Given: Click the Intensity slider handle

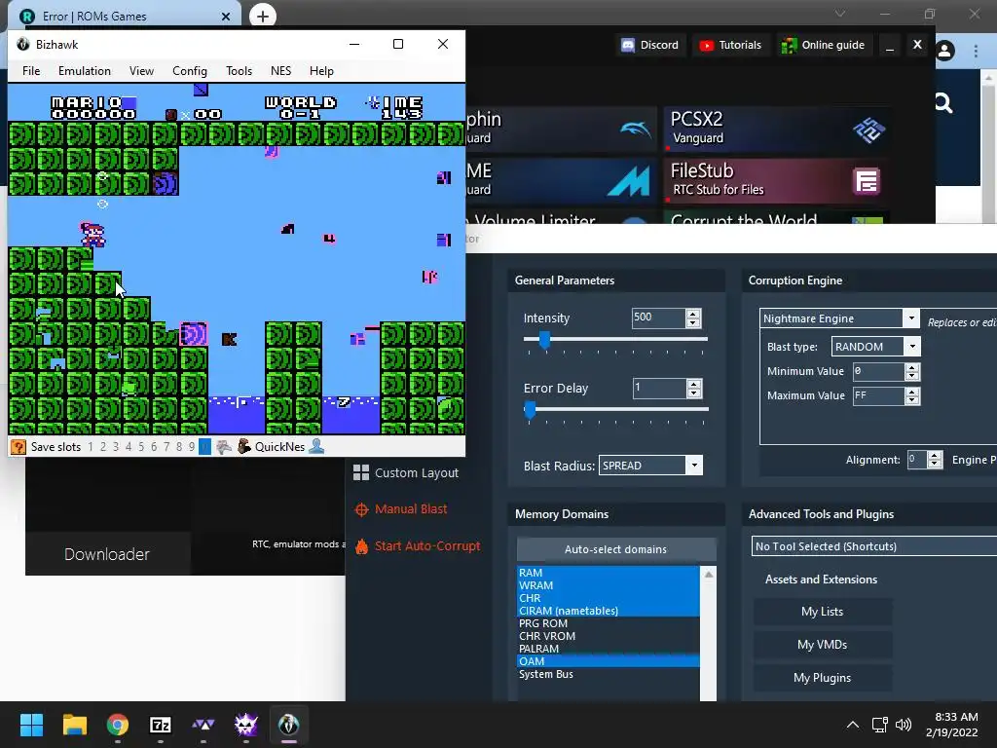Looking at the screenshot, I should point(544,340).
